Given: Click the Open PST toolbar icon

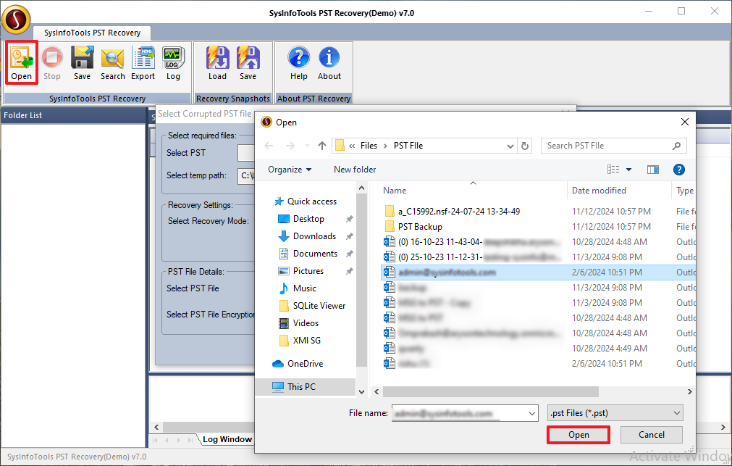Looking at the screenshot, I should pyautogui.click(x=22, y=64).
